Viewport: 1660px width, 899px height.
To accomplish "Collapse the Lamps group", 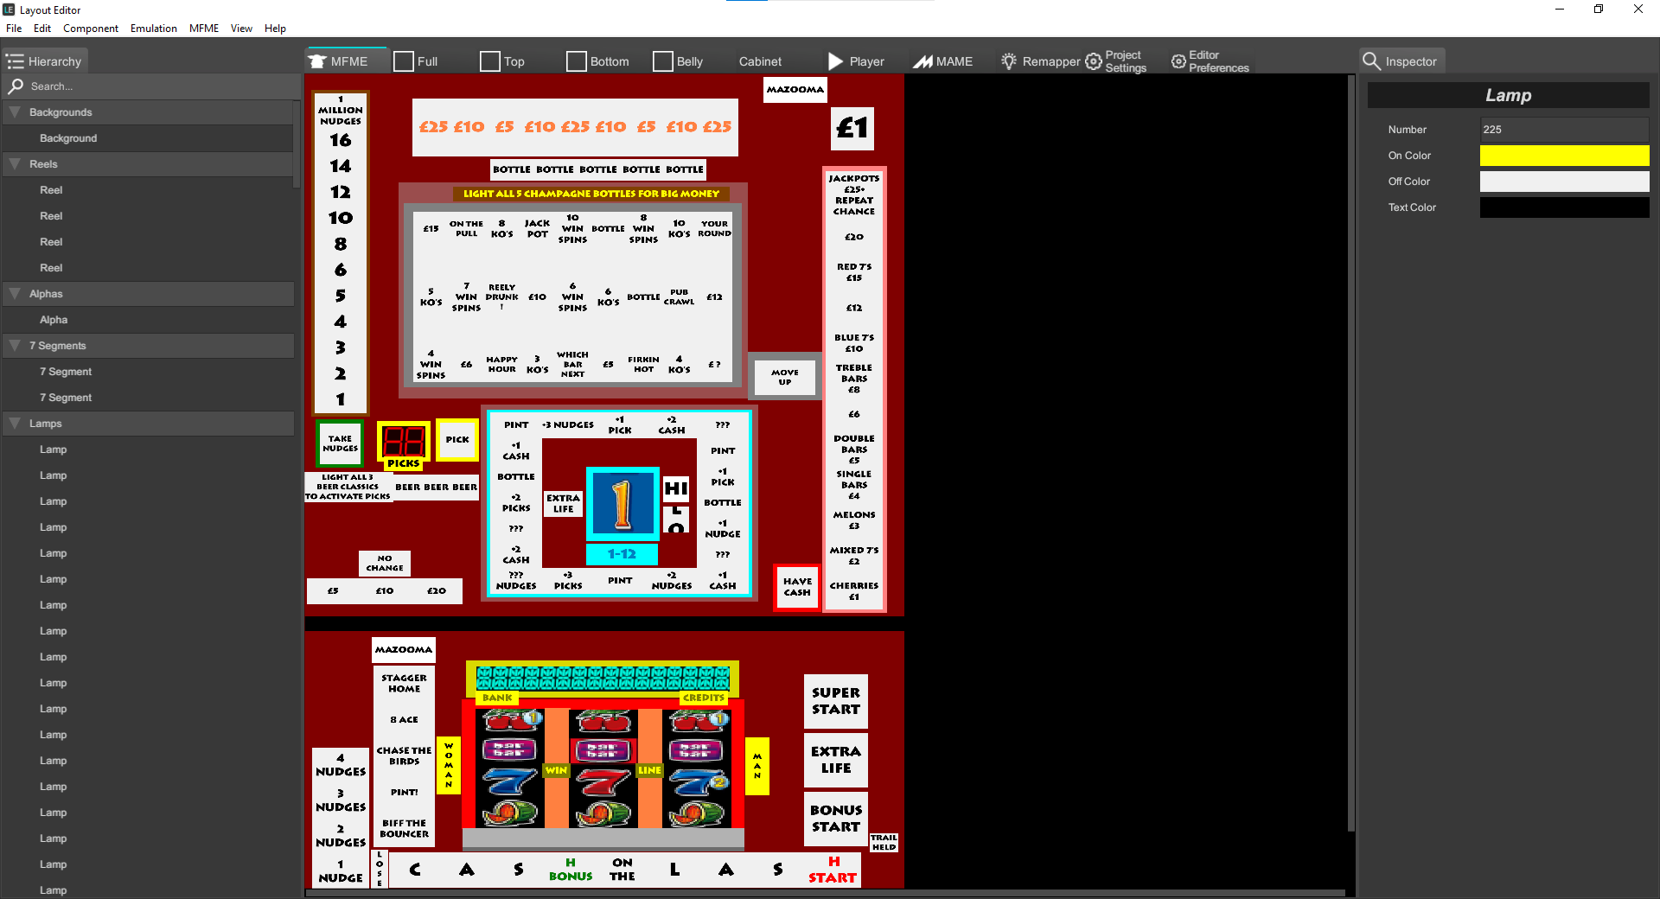I will pos(15,424).
